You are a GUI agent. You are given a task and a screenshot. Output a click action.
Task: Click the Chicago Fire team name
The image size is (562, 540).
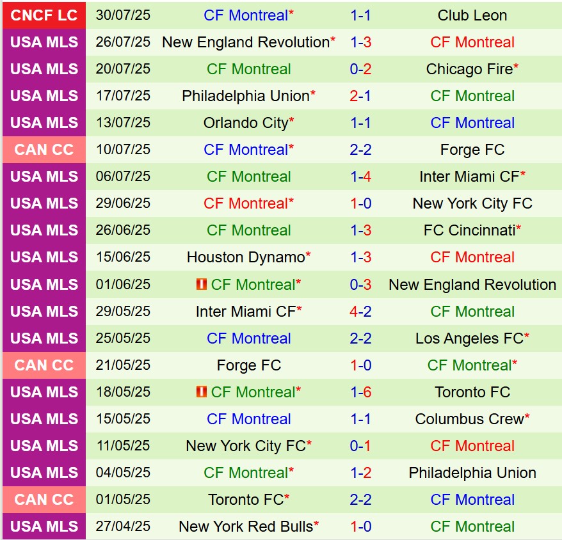point(469,69)
